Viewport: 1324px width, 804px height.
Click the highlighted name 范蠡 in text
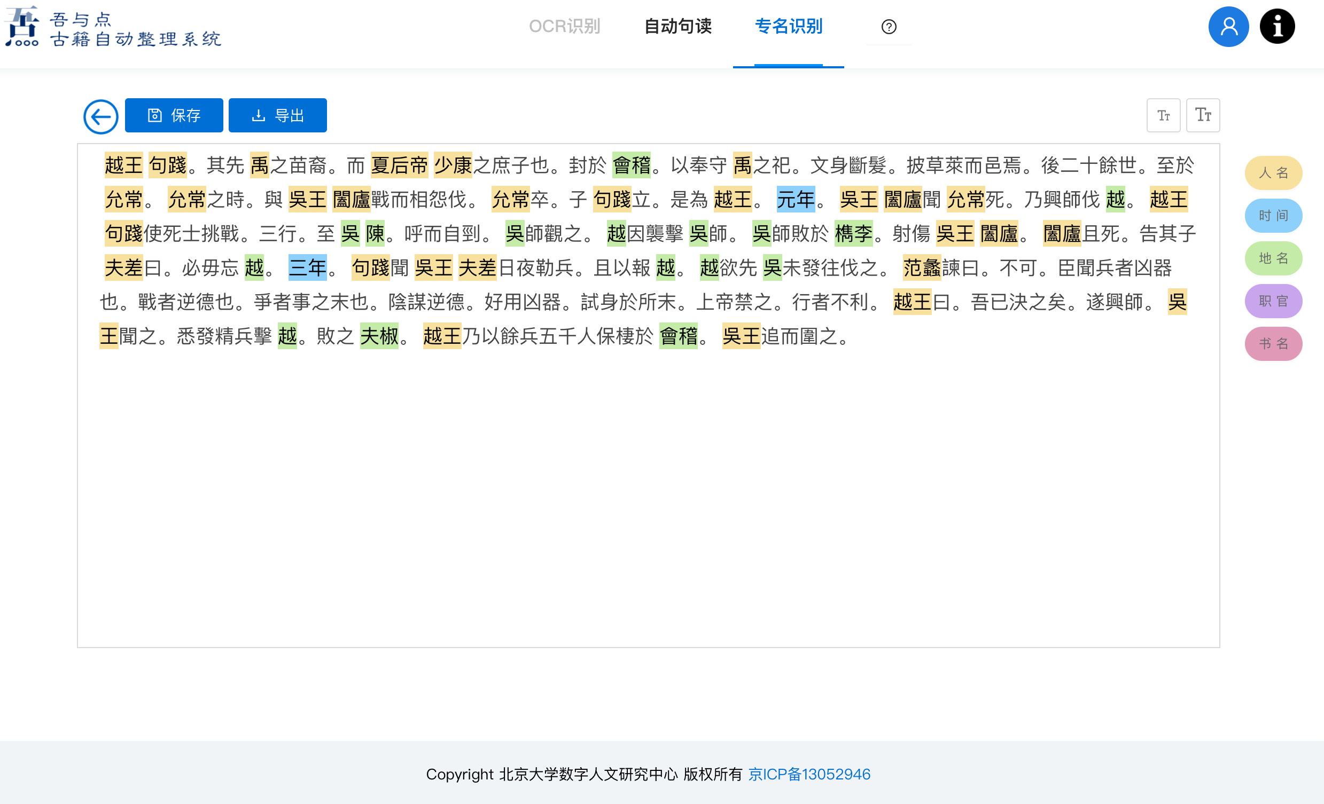[922, 267]
